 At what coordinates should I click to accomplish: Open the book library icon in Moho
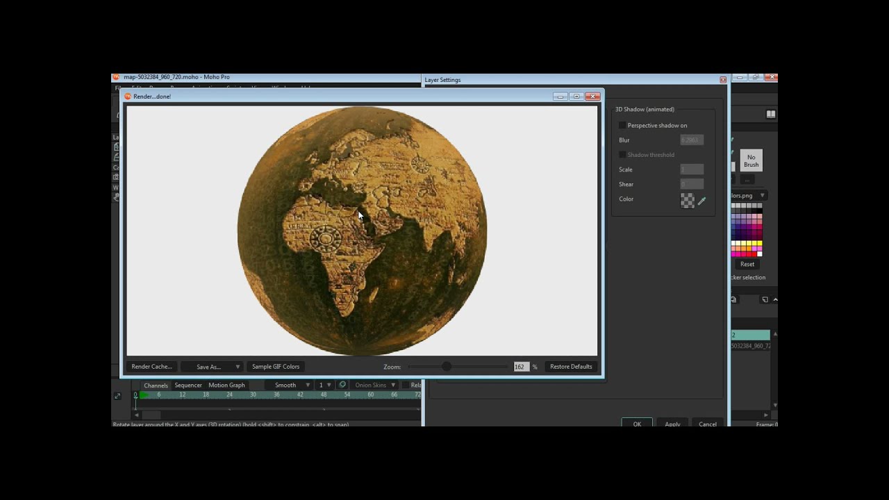coord(771,114)
